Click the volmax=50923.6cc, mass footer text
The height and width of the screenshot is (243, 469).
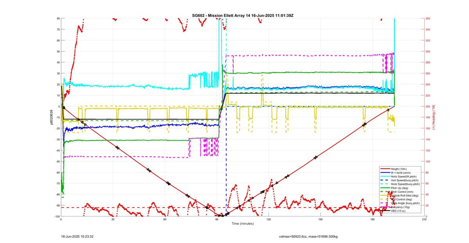pyautogui.click(x=308, y=236)
